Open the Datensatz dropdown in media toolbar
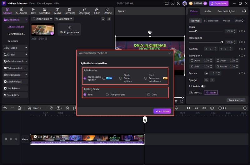Viewport: 250px width, 165px height. [64, 19]
